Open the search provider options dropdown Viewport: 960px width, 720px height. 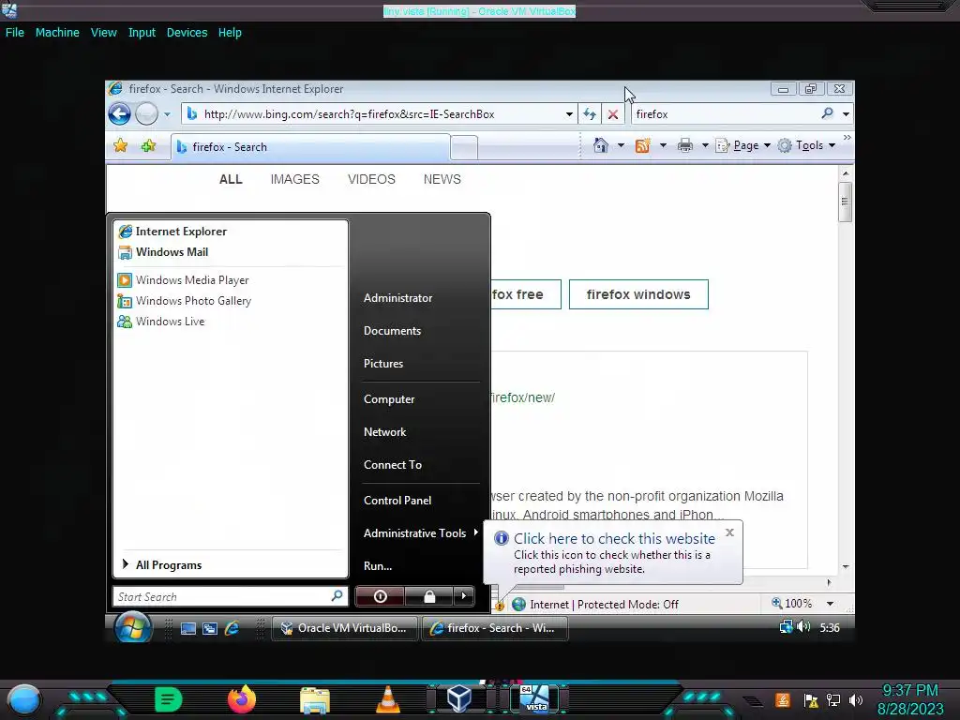[x=847, y=114]
